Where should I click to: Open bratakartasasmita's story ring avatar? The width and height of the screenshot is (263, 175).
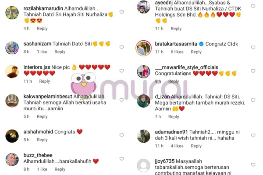point(143,48)
